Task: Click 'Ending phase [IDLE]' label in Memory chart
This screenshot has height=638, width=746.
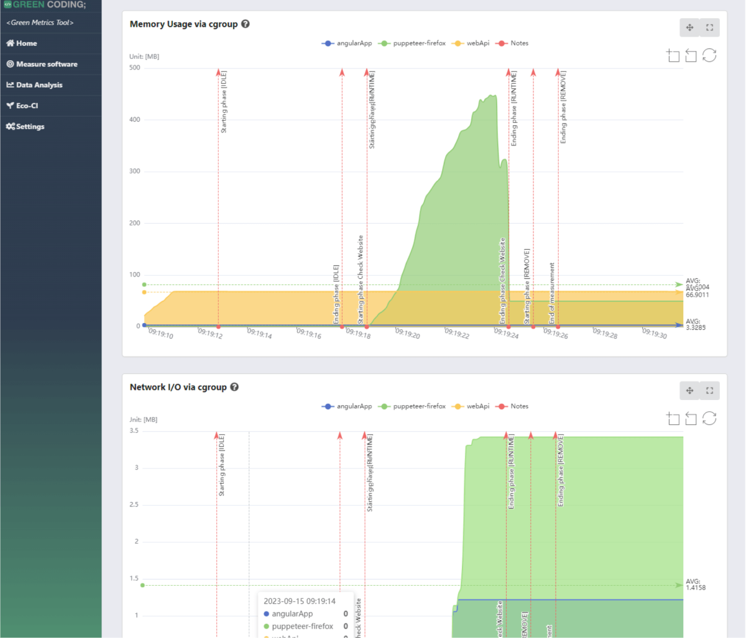Action: click(x=336, y=294)
